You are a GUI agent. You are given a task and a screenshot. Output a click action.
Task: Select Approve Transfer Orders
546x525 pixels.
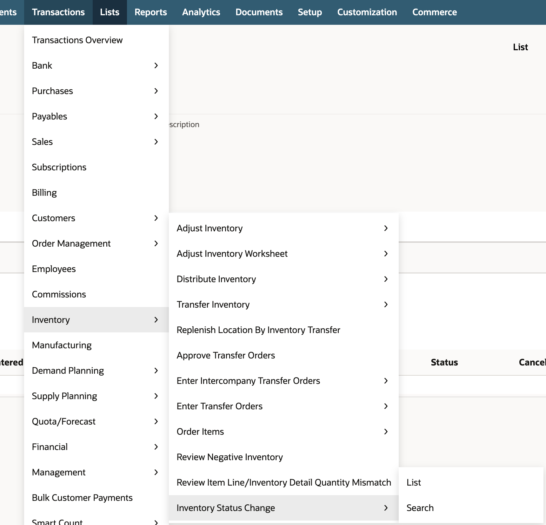(x=284, y=355)
